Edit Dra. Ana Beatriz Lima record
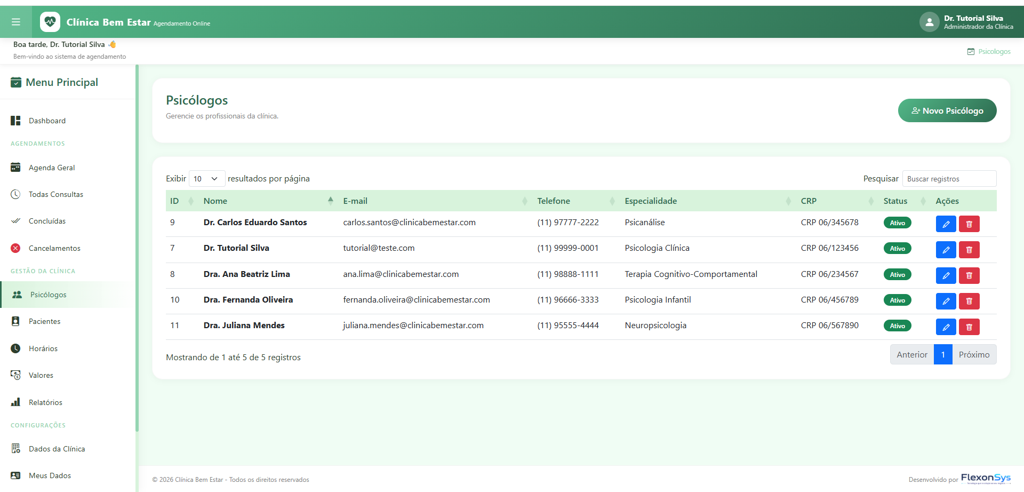The image size is (1024, 492). coord(946,276)
